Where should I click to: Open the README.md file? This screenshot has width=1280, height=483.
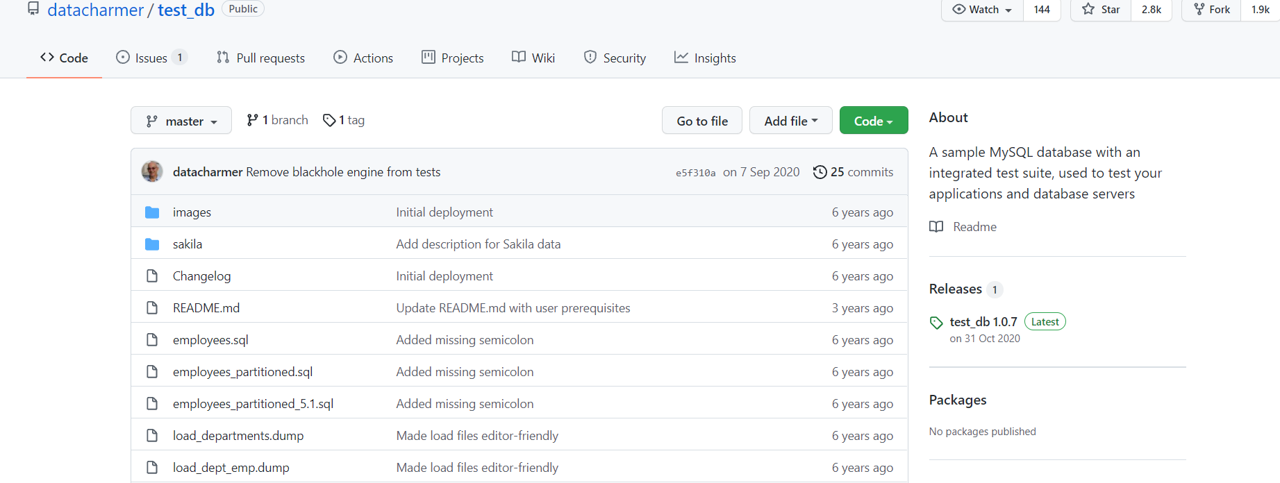point(206,308)
